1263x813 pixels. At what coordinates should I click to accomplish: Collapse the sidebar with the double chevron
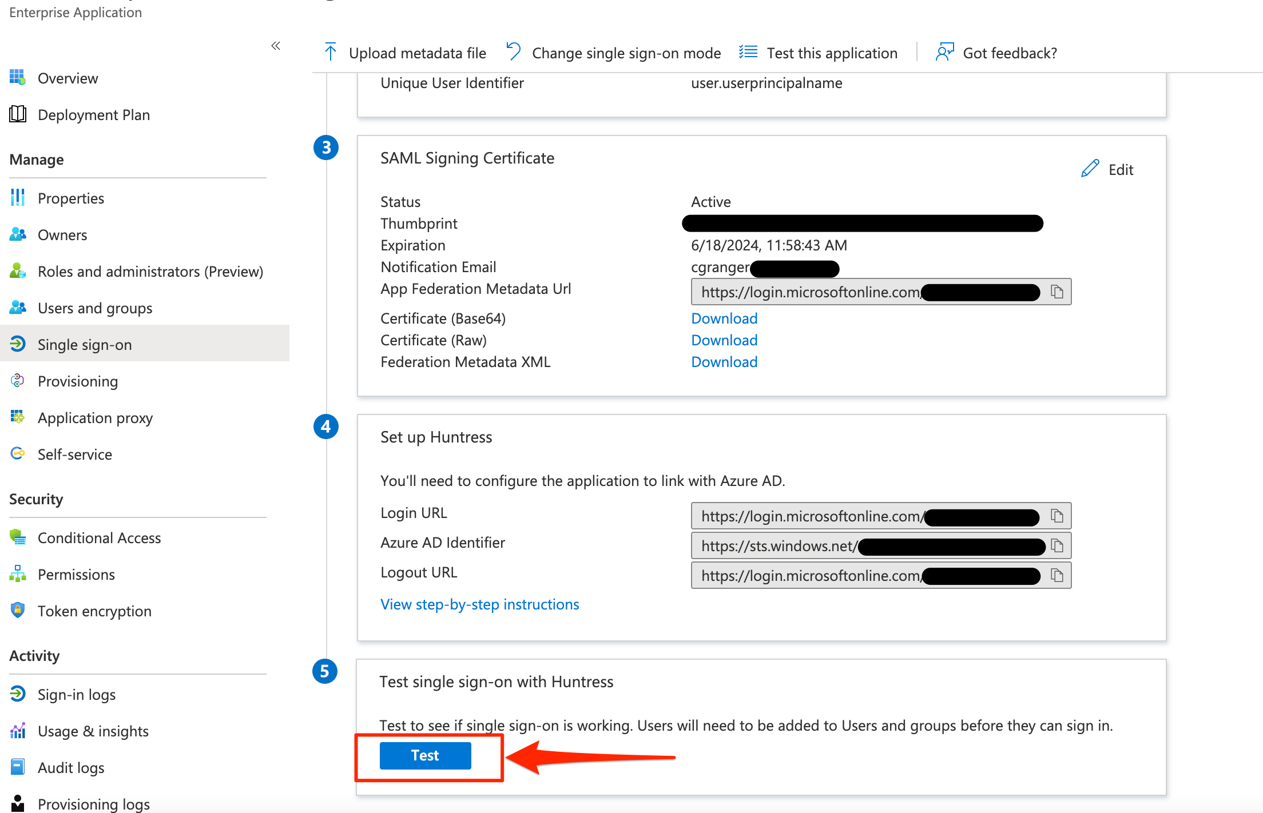coord(276,46)
